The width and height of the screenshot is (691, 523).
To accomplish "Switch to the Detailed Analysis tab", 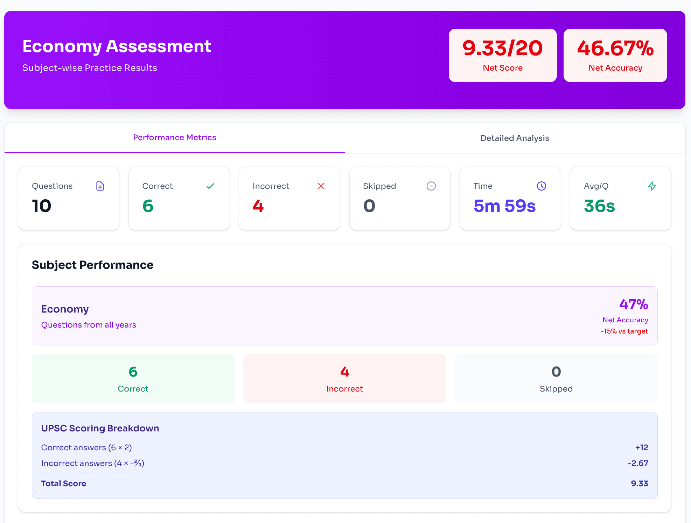I will point(515,138).
